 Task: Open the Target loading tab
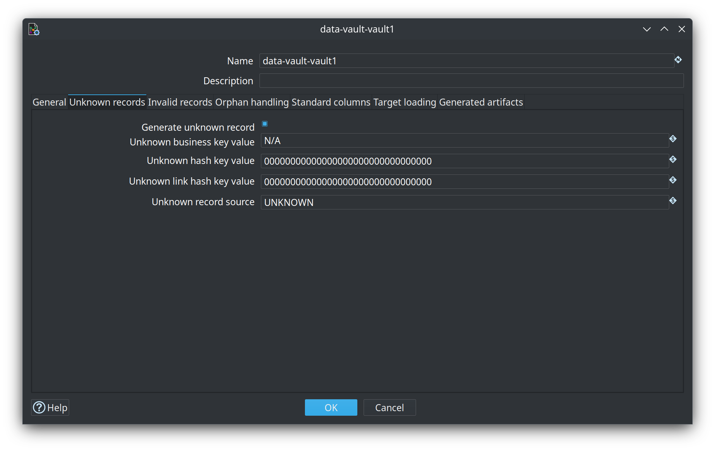tap(404, 102)
